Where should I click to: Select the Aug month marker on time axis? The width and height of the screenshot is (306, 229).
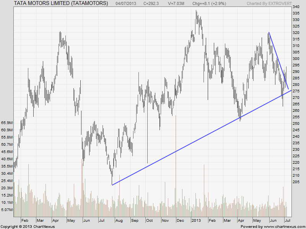118,221
